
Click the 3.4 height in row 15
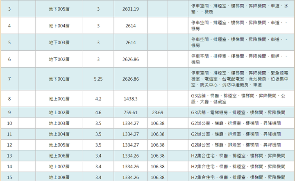98,177
